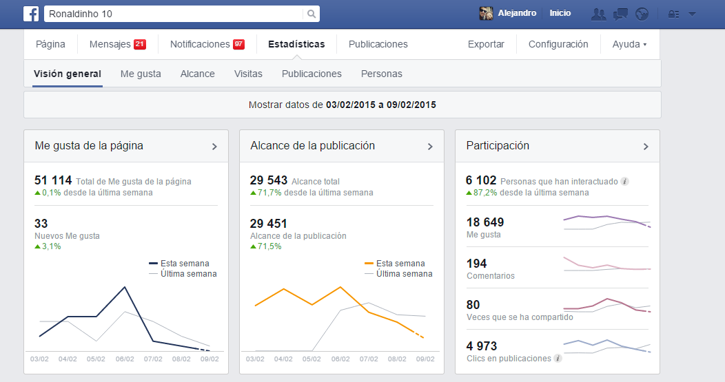Click the dark blue Esta semana legend swatch
The height and width of the screenshot is (382, 725).
coord(153,264)
